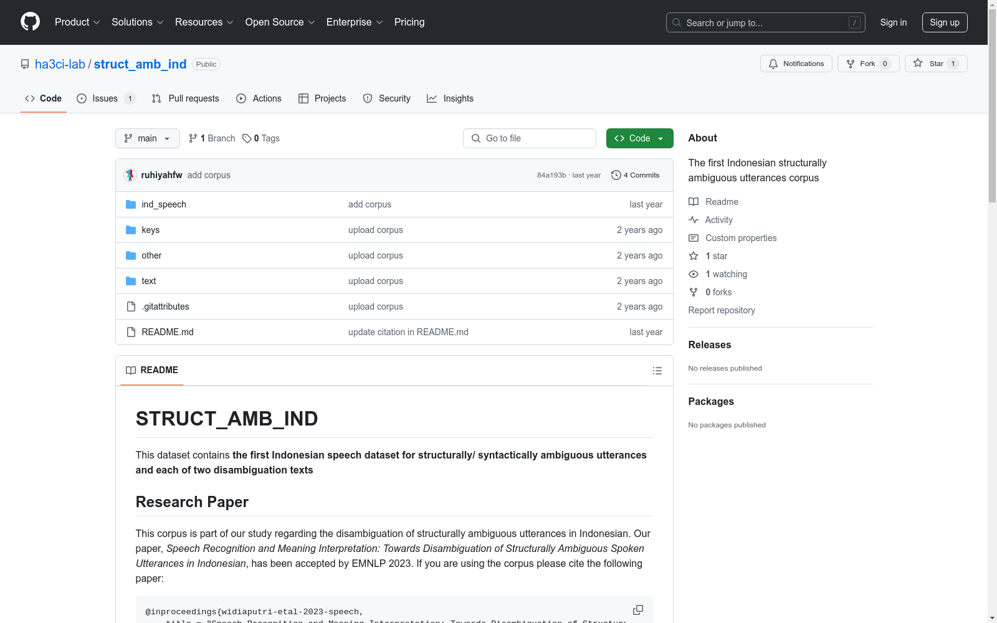Go to the Pricing page
Viewport: 997px width, 623px height.
point(409,22)
